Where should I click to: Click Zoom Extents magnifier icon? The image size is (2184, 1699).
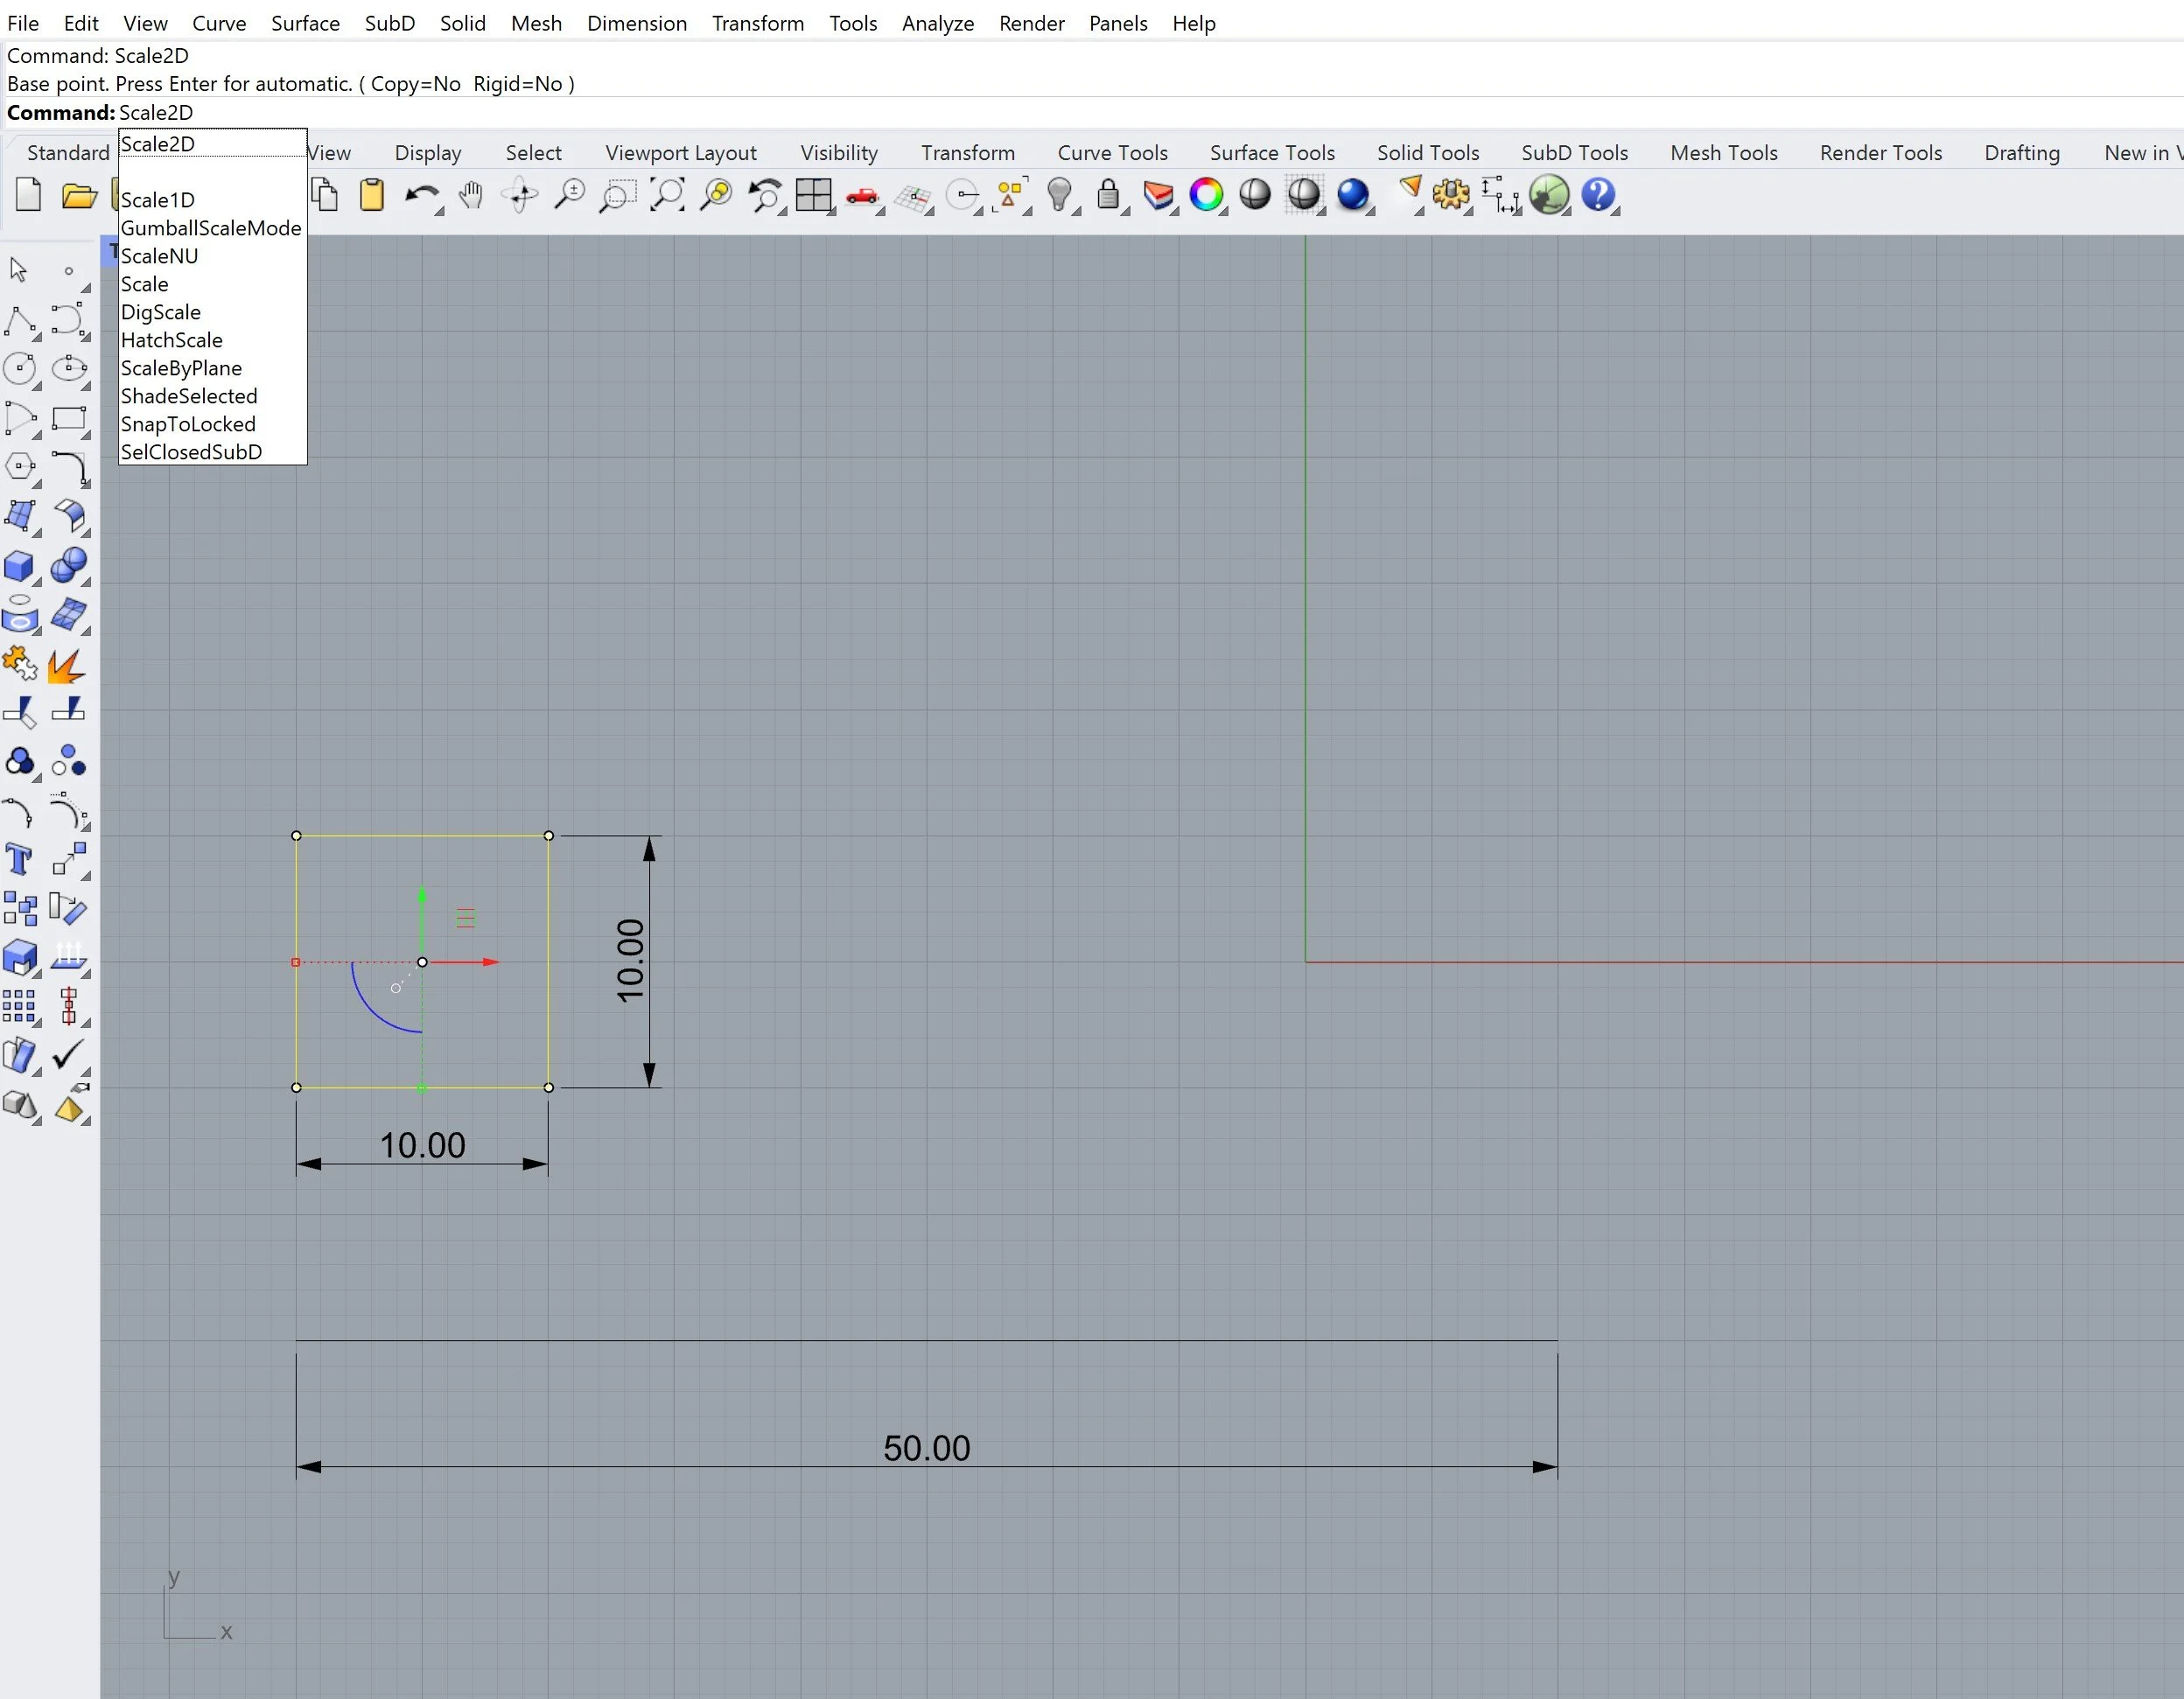tap(667, 195)
